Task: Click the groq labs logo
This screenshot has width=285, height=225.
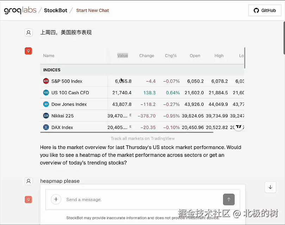Action: (20, 10)
